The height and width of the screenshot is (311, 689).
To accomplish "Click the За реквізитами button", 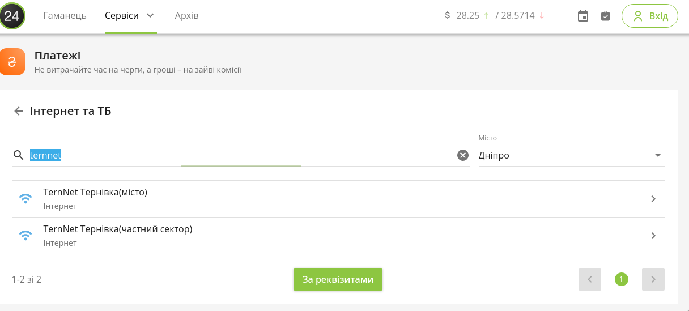I will pos(338,279).
